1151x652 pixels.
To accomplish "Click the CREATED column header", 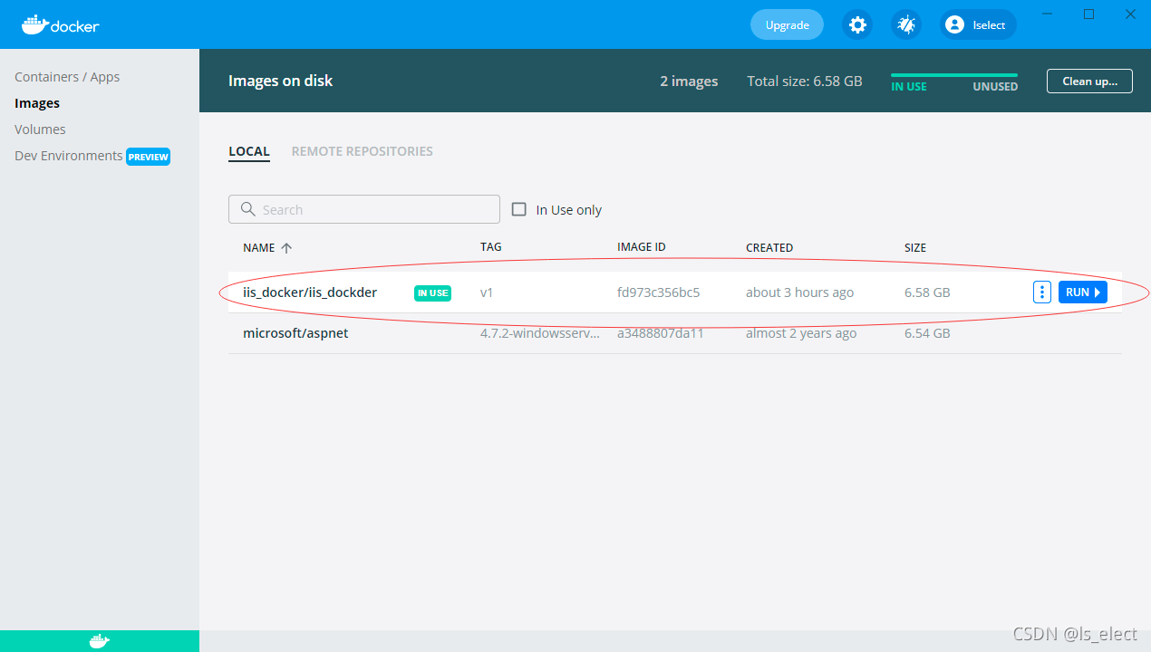I will point(769,247).
